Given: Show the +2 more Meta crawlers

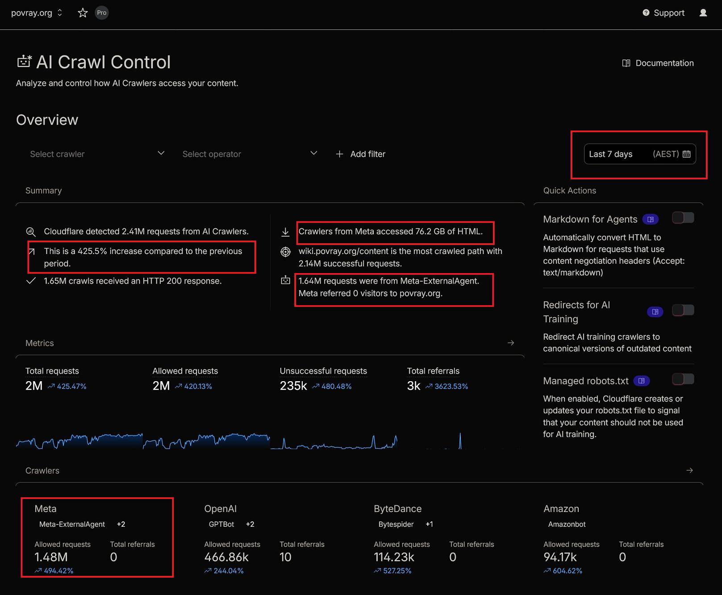Looking at the screenshot, I should point(121,524).
